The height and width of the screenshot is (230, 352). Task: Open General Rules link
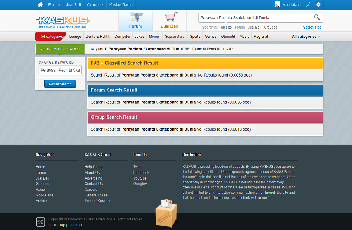tap(96, 195)
